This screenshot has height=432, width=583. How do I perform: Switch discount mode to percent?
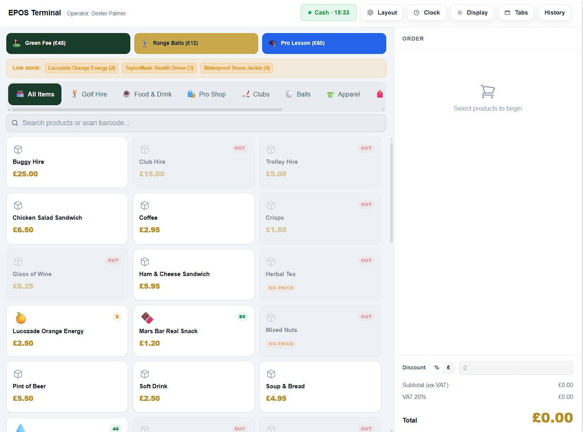point(437,367)
